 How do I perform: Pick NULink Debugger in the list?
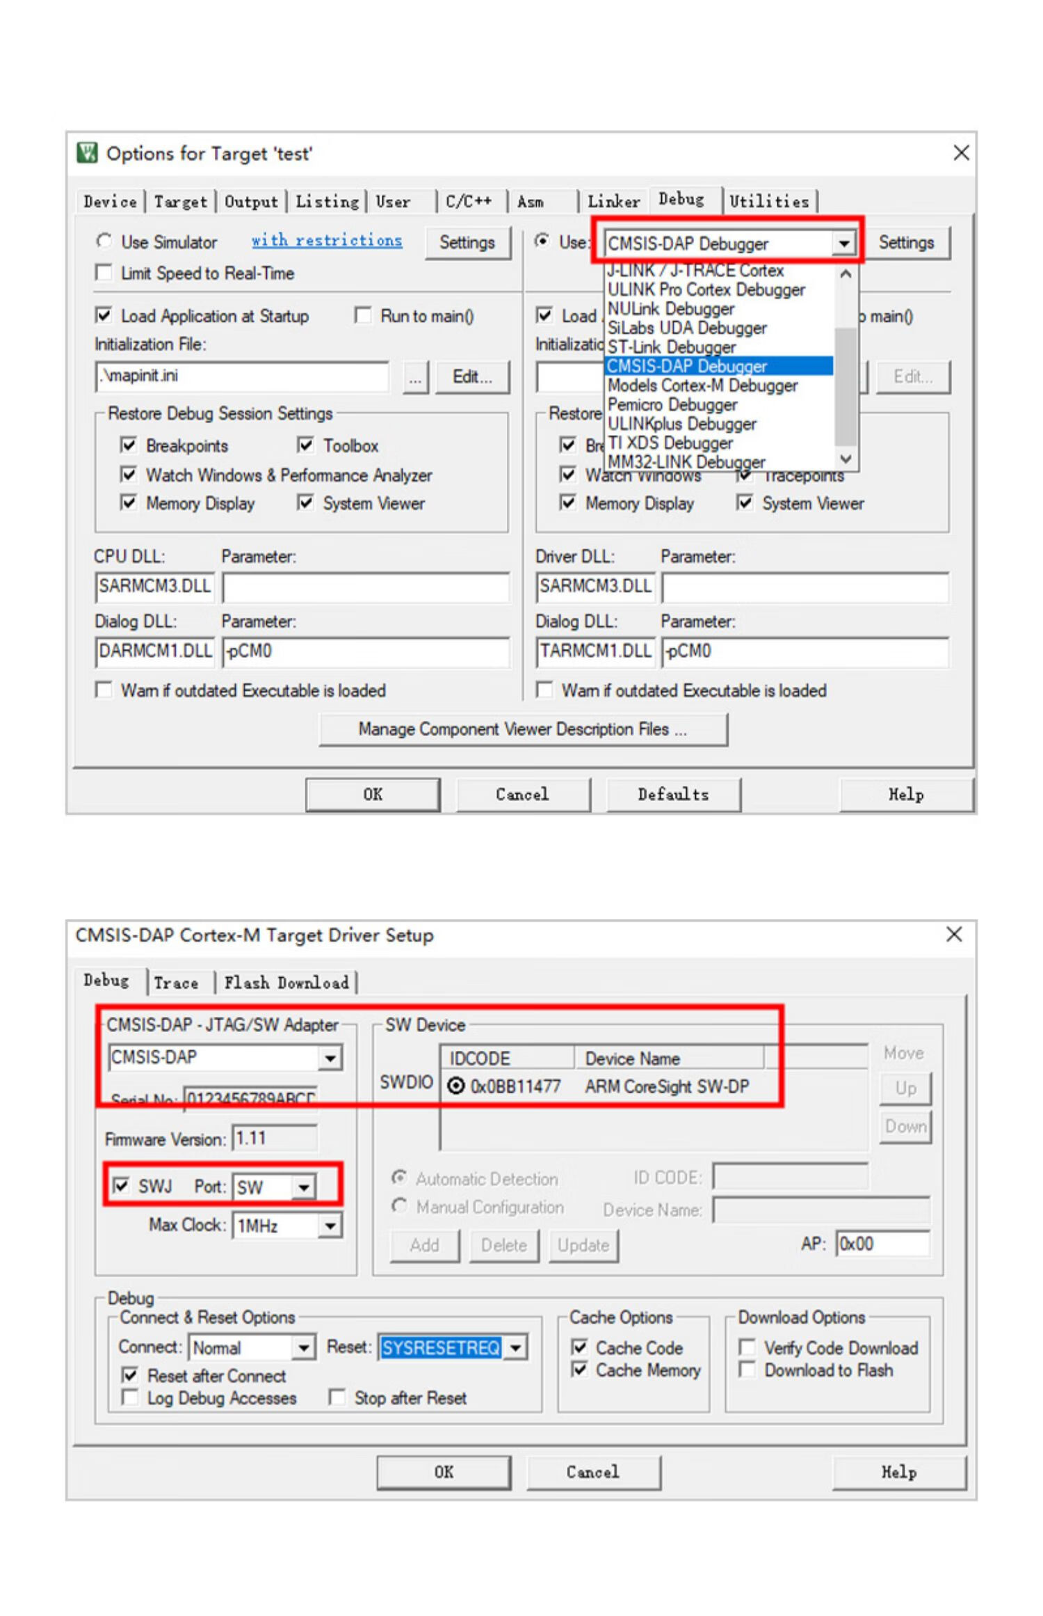click(719, 308)
